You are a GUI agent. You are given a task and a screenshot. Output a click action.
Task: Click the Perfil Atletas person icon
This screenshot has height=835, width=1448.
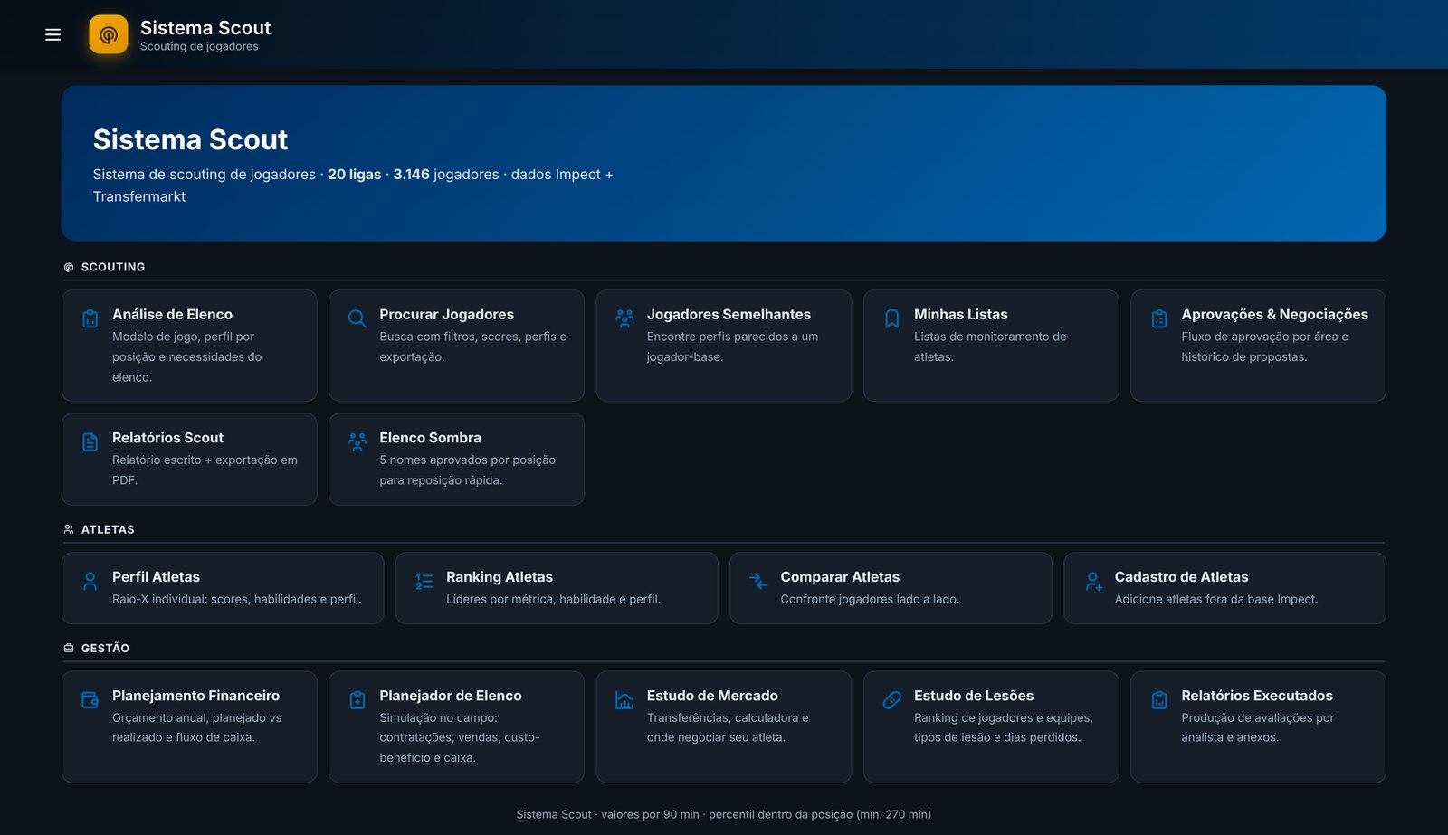tap(90, 581)
